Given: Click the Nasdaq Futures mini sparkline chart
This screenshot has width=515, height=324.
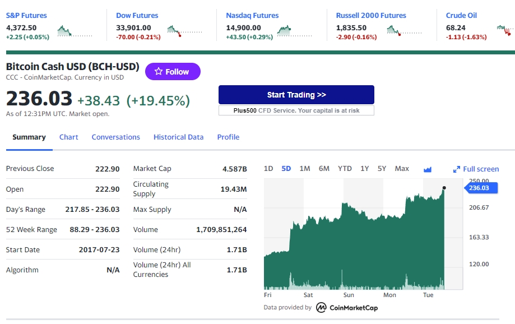Looking at the screenshot, I should coord(295,31).
